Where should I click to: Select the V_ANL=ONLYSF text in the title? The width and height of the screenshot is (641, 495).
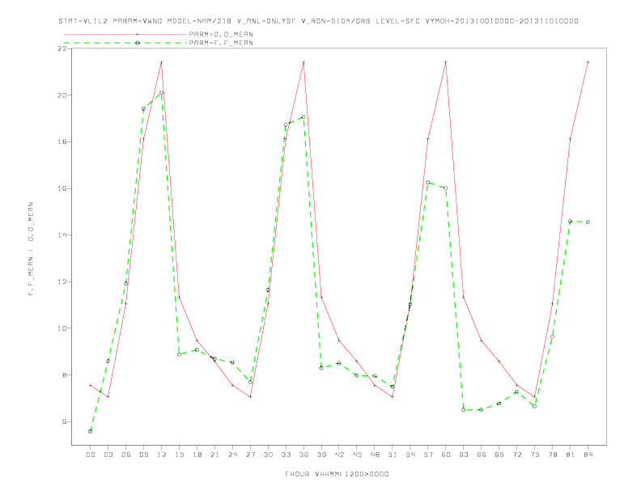(266, 21)
